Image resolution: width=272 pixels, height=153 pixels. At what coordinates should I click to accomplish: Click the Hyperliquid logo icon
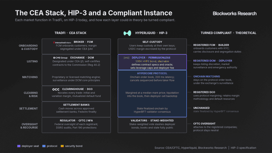click(127, 33)
